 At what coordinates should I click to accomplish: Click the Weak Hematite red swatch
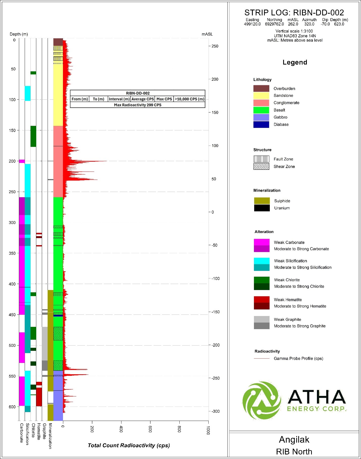[x=262, y=299]
